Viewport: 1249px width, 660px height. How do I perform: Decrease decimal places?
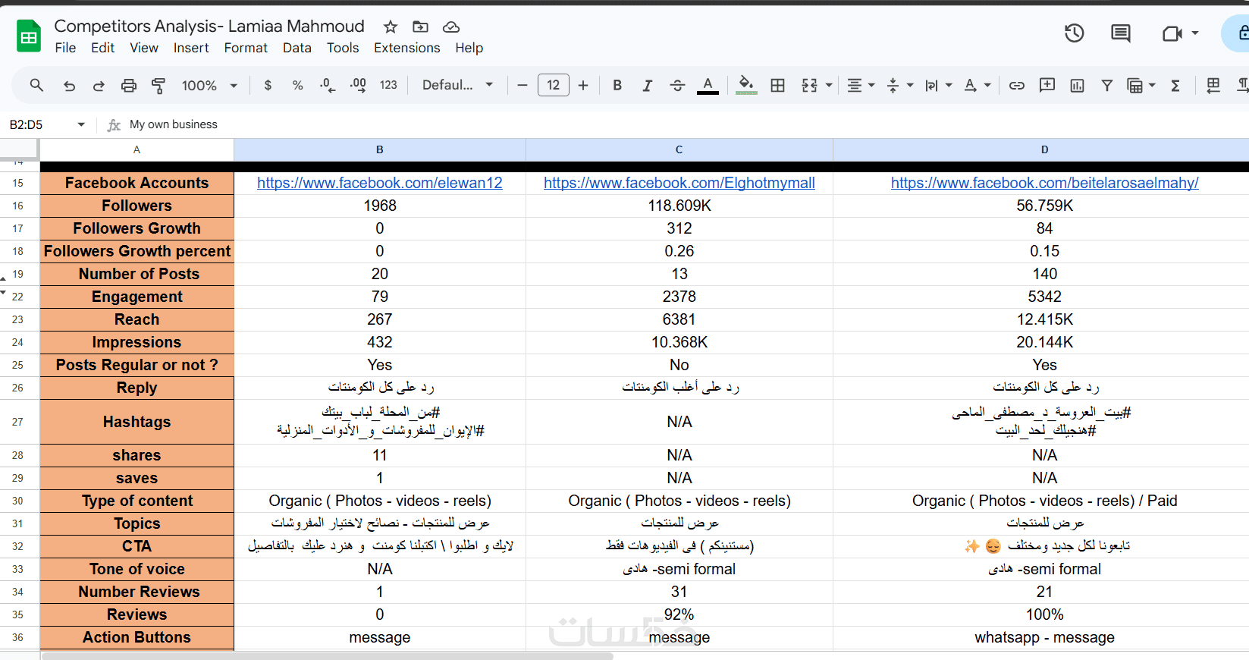pos(328,86)
